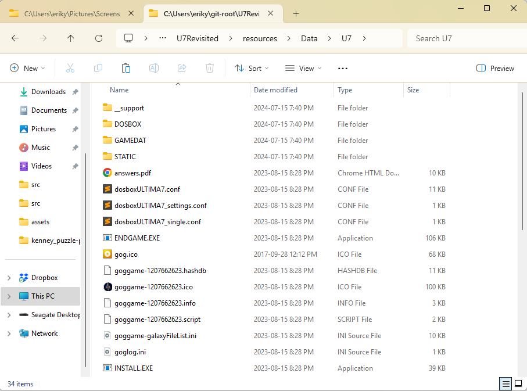Toggle the Preview pane
The width and height of the screenshot is (527, 391).
click(495, 68)
